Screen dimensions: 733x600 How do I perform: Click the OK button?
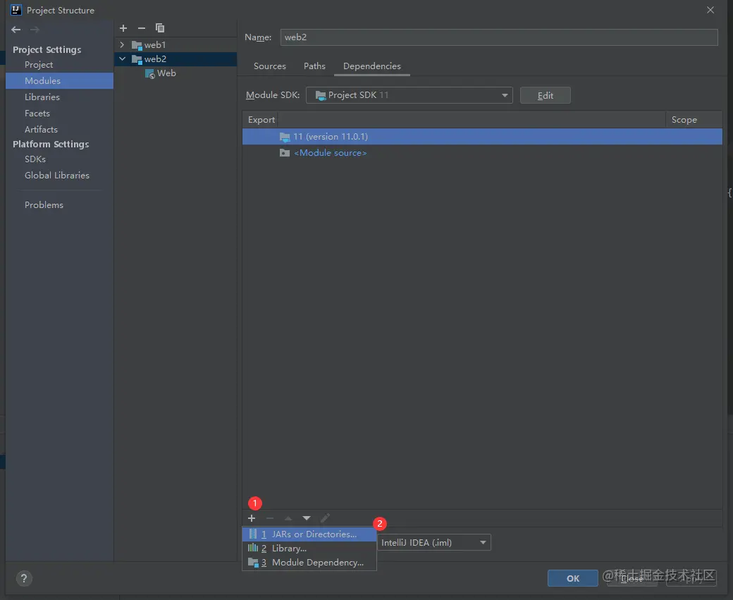click(x=572, y=578)
